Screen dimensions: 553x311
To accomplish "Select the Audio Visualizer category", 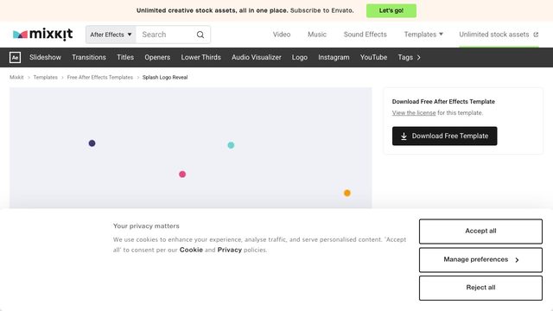I will tap(257, 57).
